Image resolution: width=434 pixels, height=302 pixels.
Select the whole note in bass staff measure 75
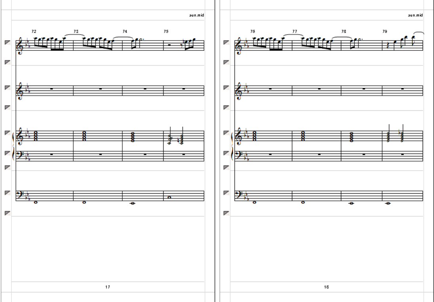[x=169, y=198]
